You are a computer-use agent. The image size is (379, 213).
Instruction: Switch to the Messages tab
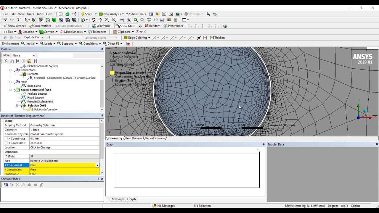(x=118, y=199)
